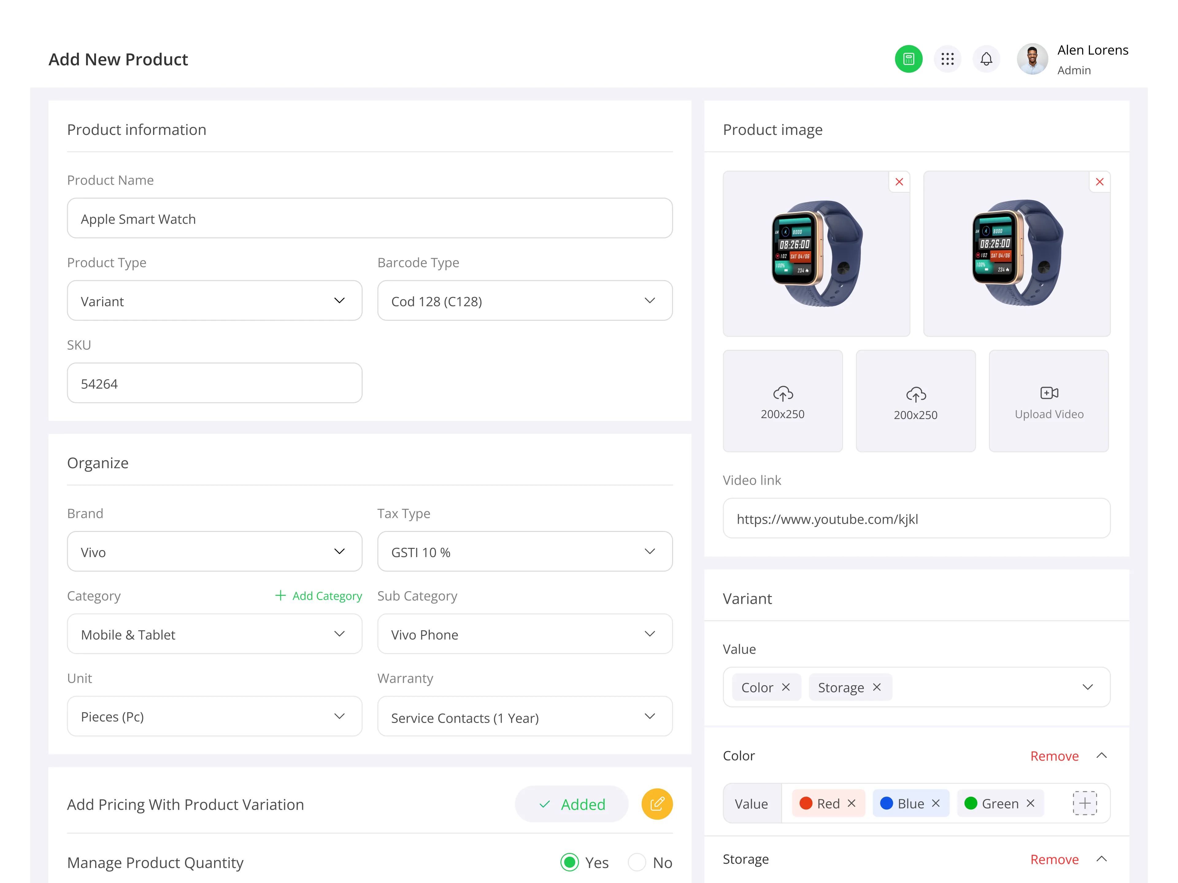Screen dimensions: 1178x883
Task: Collapse the Color variant section chevron
Action: [x=1101, y=756]
